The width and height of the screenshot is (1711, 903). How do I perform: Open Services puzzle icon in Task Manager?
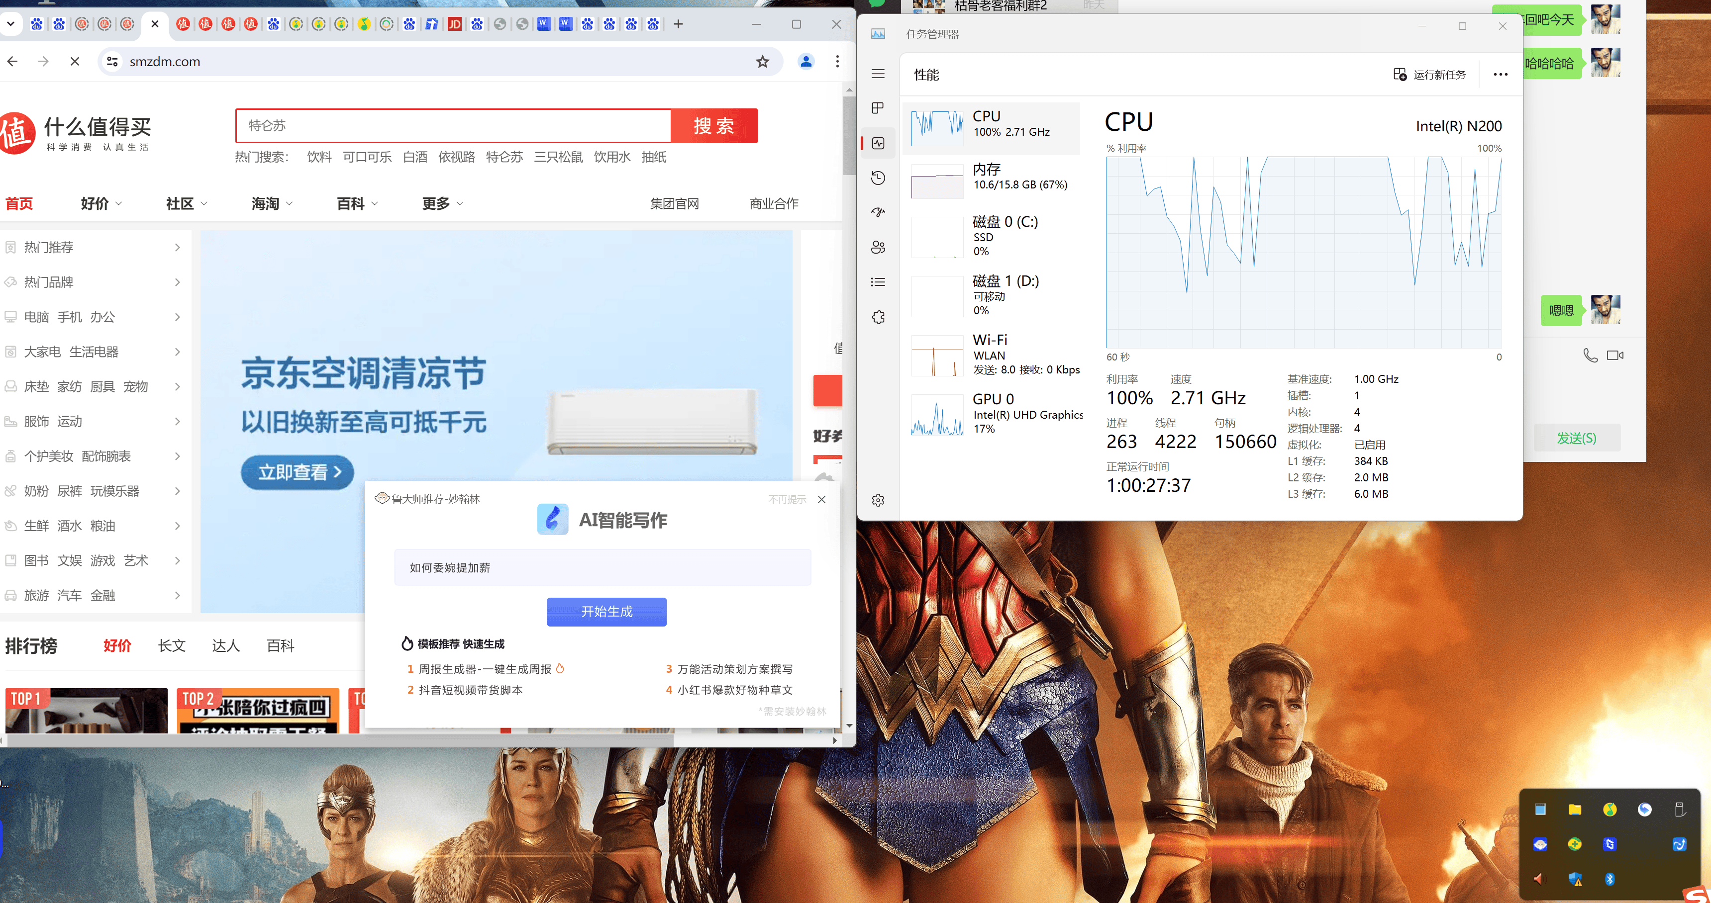coord(878,317)
